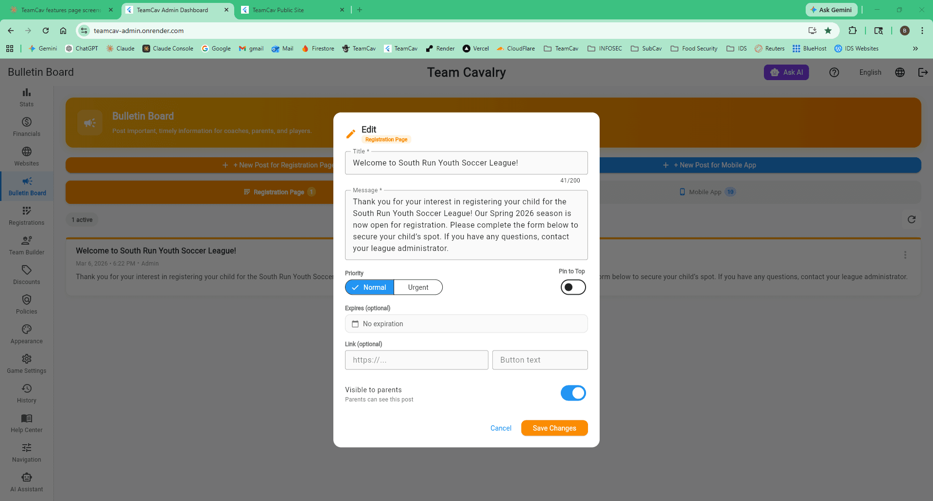Screen dimensions: 933x501
Task: Open Game Settings in sidebar
Action: (27, 364)
